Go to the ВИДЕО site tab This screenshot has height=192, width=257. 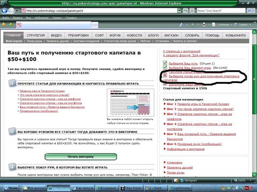pos(56,35)
